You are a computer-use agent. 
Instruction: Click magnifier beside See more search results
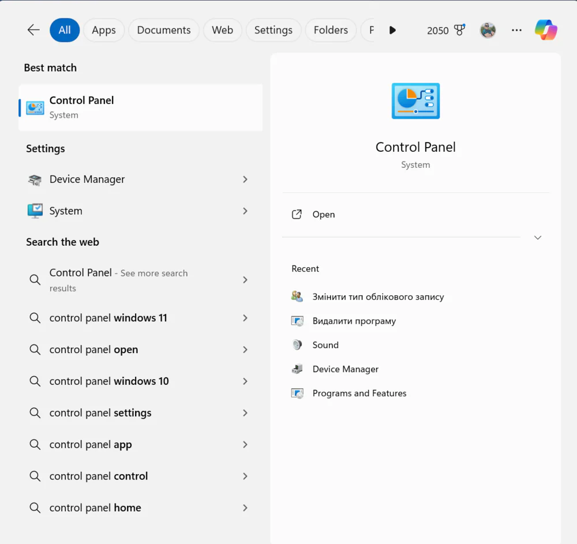click(35, 280)
